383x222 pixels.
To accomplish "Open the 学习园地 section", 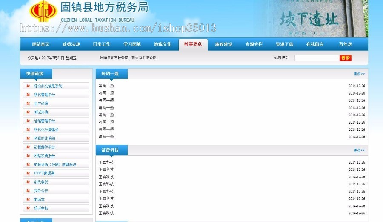I will (132, 44).
